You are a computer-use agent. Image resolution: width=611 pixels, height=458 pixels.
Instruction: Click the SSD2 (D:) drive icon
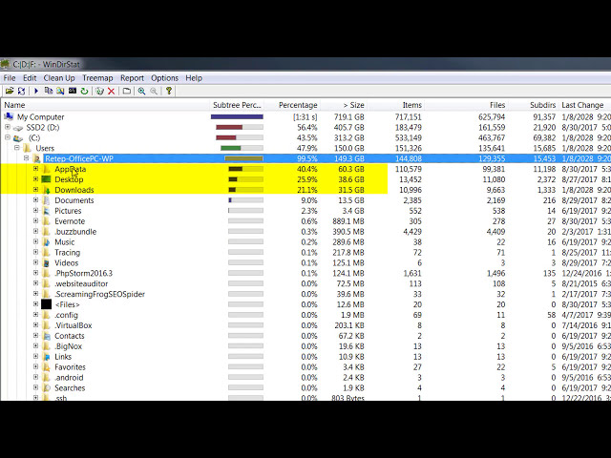(x=18, y=128)
